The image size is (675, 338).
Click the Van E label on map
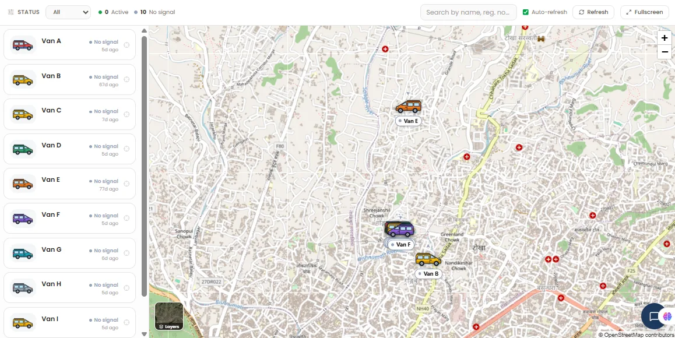pyautogui.click(x=407, y=121)
